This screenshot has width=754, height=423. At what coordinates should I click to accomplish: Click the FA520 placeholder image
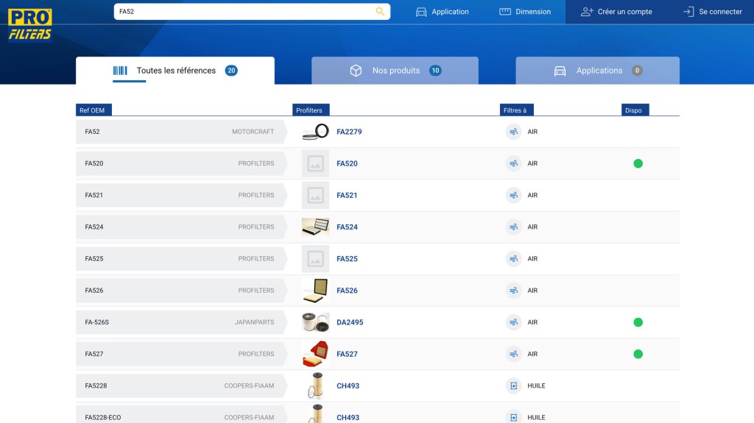click(315, 163)
